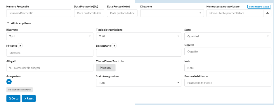The width and height of the screenshot is (274, 105).
Task: Collapse the Altri campi base section
Action: [x=19, y=23]
